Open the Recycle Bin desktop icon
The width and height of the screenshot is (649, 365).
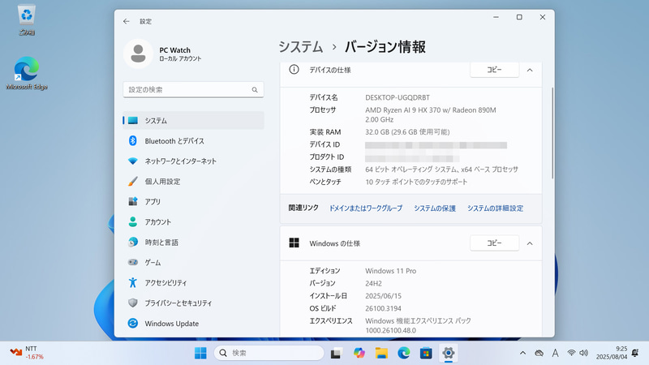(x=27, y=19)
